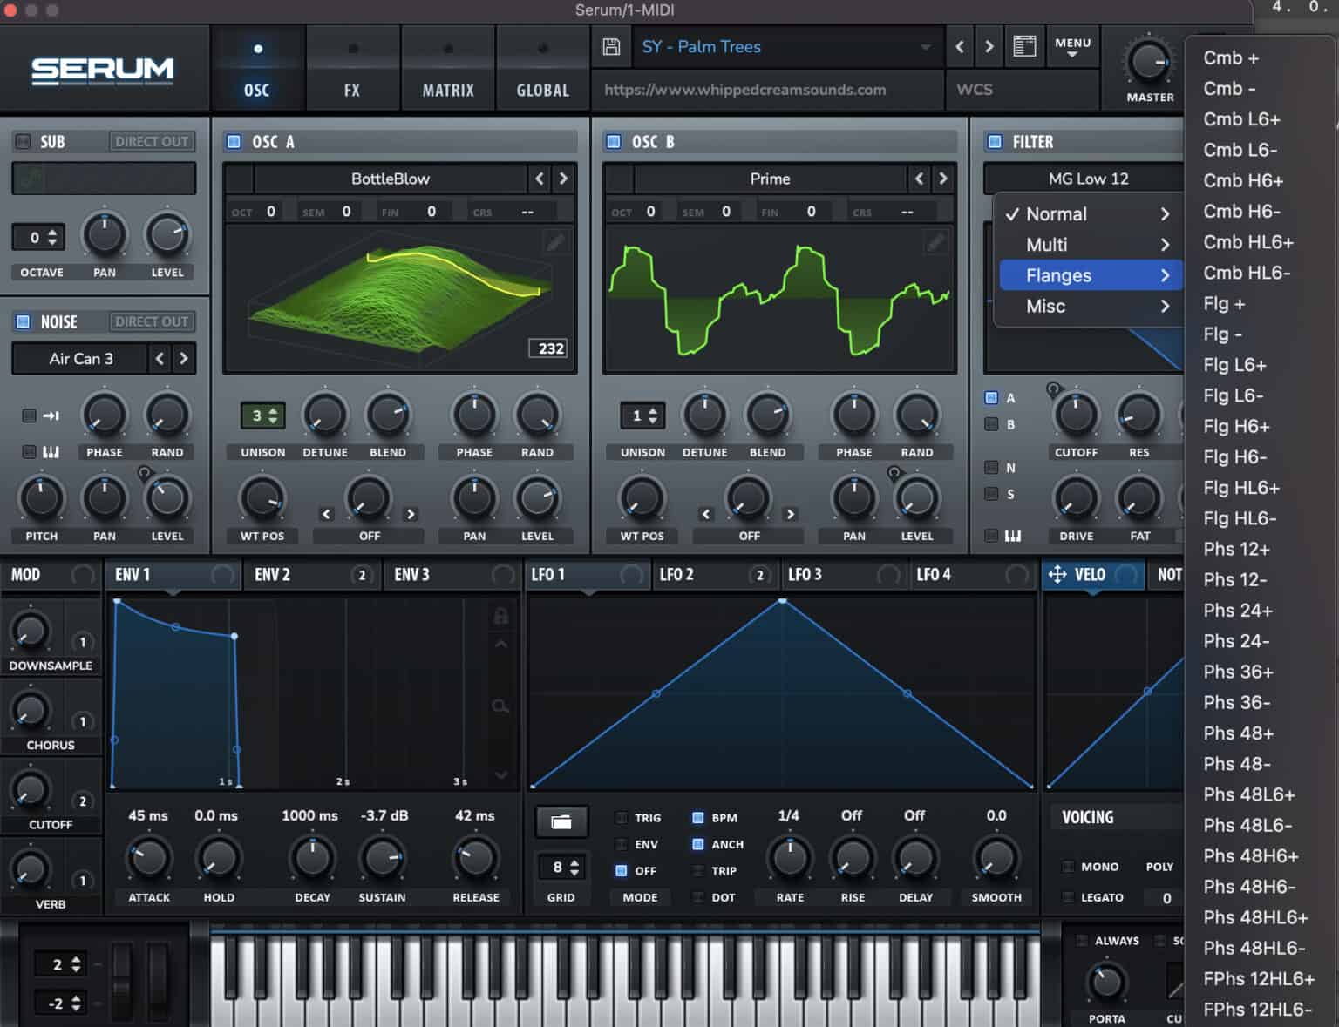This screenshot has width=1339, height=1027.
Task: Click the DIRECT OUT button for Noise
Action: [x=151, y=321]
